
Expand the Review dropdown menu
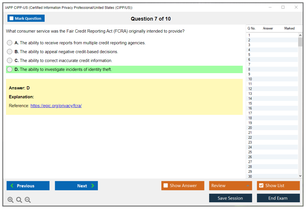[x=247, y=186]
